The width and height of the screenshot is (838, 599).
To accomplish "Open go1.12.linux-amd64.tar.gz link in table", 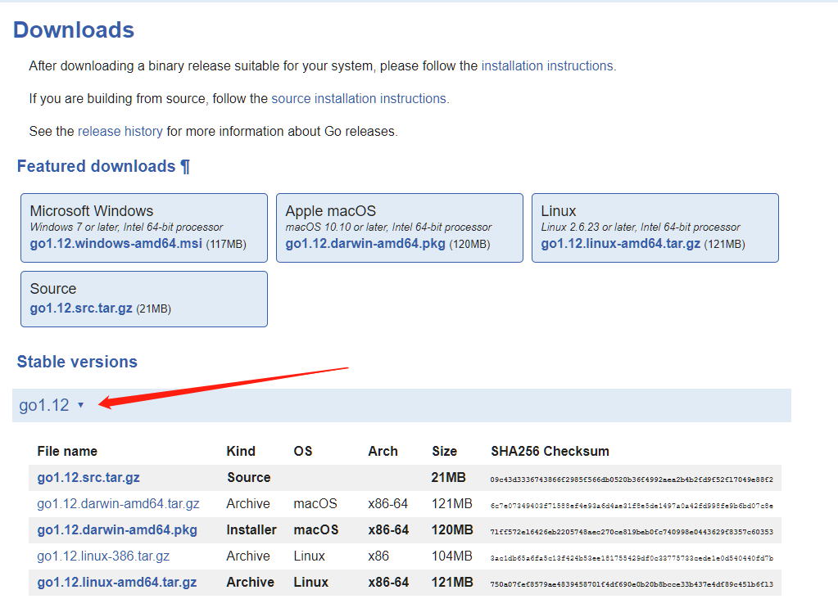I will click(117, 583).
